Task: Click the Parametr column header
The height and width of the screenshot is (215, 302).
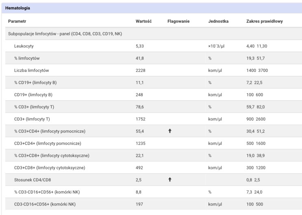Action: (x=17, y=21)
